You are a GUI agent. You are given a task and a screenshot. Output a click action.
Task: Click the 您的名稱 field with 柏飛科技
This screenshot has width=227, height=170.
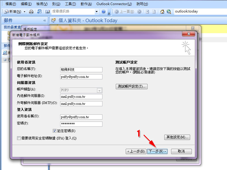tap(81, 70)
